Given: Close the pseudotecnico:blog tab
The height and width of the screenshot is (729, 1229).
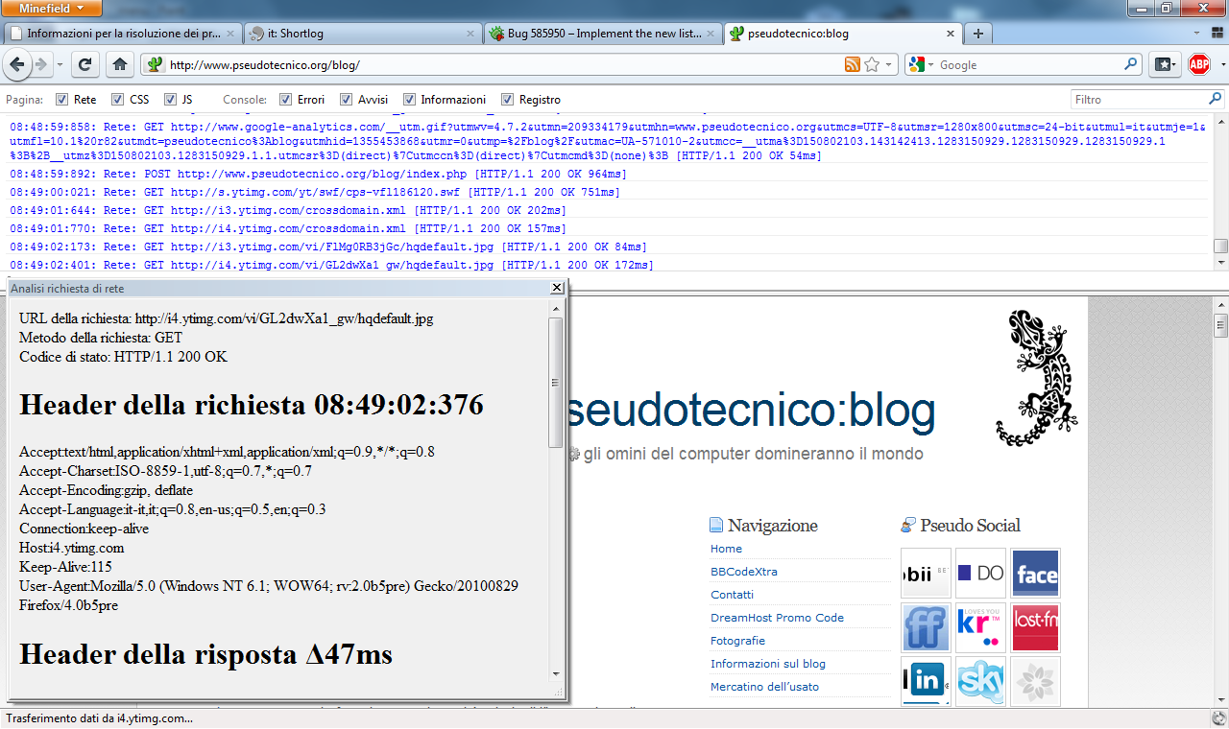Looking at the screenshot, I should coord(951,34).
